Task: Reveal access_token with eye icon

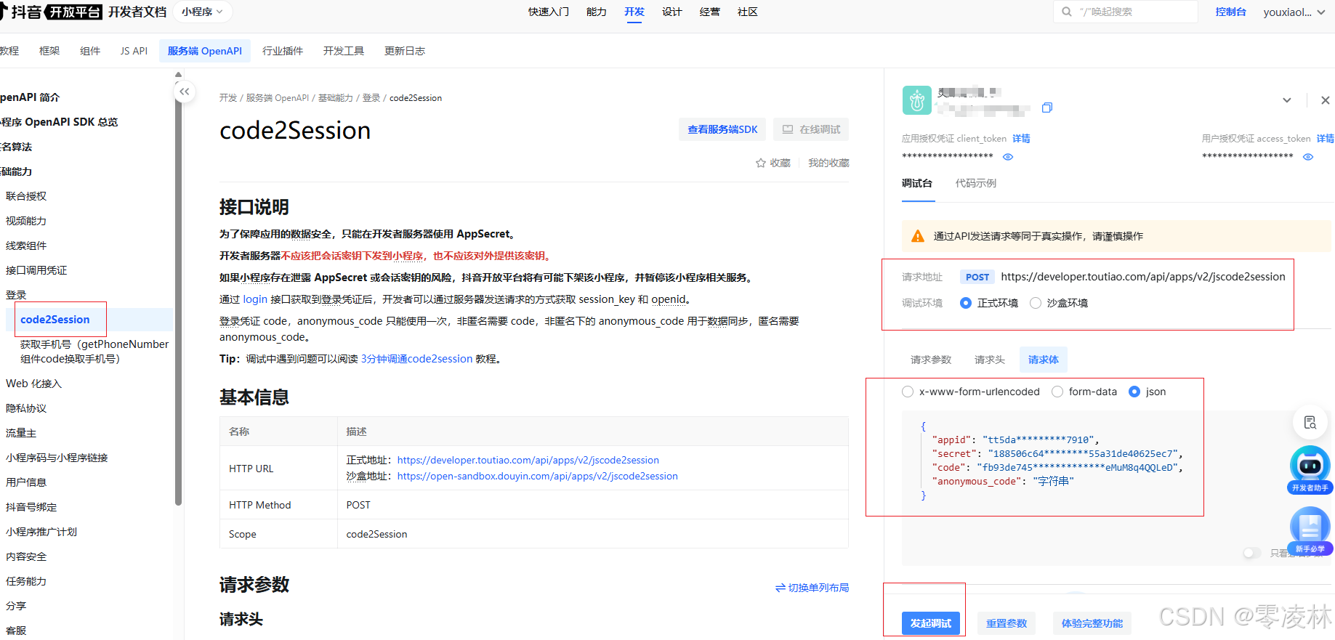Action: (x=1308, y=157)
